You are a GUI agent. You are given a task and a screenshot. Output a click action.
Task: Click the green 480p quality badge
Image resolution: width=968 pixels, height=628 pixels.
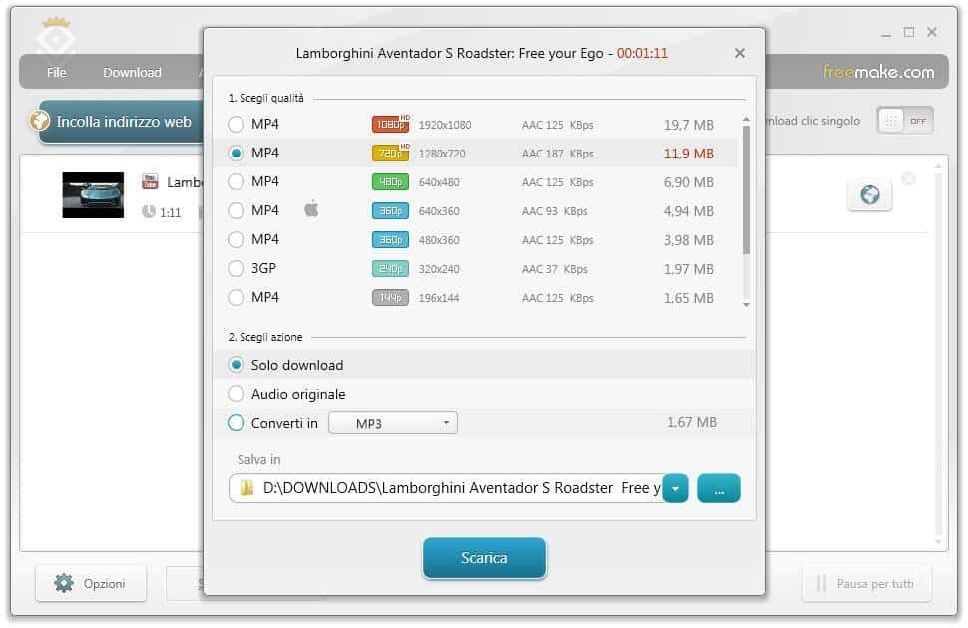coord(390,182)
